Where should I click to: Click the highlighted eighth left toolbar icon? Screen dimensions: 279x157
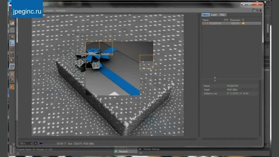(x=12, y=67)
